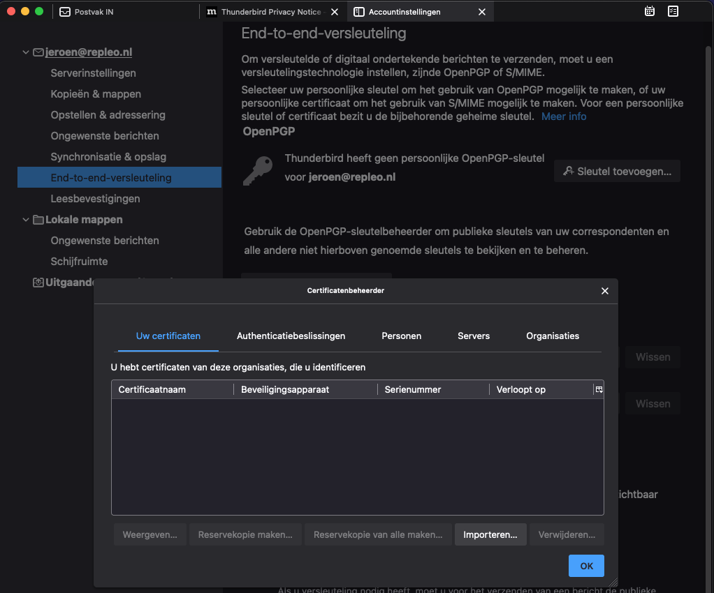Open the tasks icon in tab bar
This screenshot has height=593, width=714.
pos(673,11)
